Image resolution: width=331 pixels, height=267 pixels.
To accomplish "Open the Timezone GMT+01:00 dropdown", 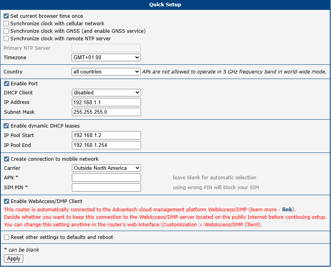I will pyautogui.click(x=106, y=57).
